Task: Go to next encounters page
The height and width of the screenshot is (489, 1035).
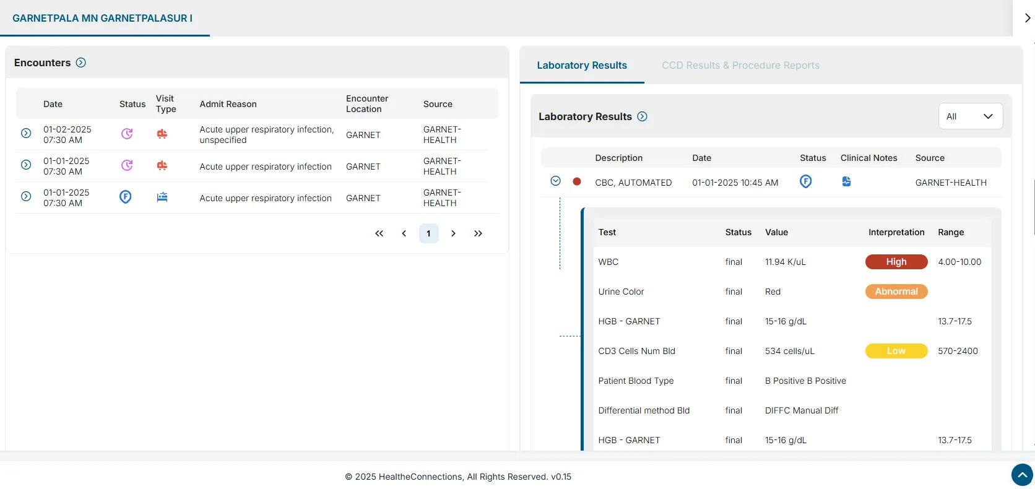Action: [x=453, y=233]
